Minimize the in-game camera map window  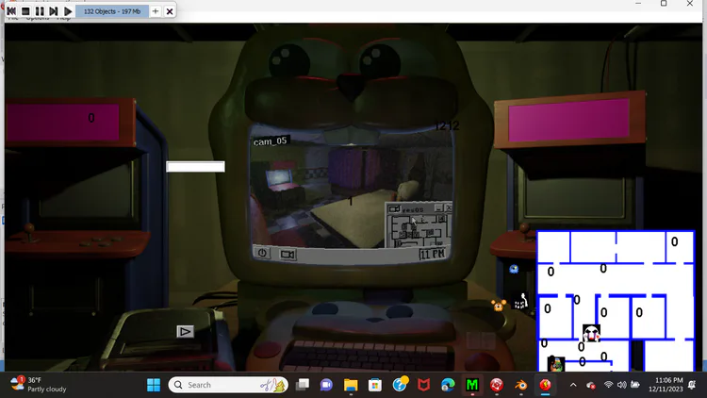tap(438, 207)
